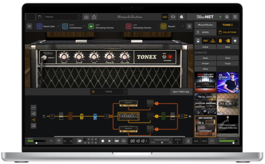The width and height of the screenshot is (265, 164).
Task: Open the hamburger main menu
Action: point(235,17)
